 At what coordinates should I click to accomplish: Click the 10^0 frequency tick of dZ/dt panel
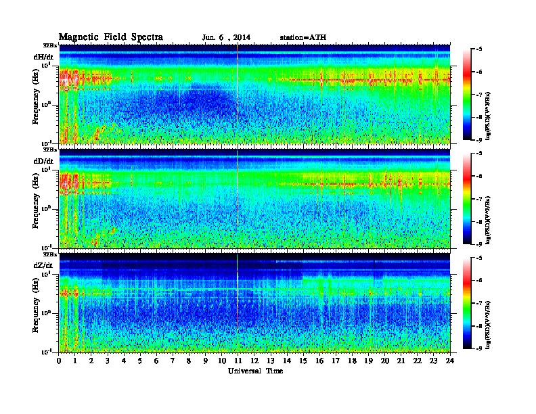(x=46, y=313)
